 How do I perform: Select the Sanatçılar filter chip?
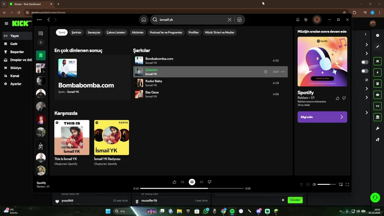tap(94, 32)
